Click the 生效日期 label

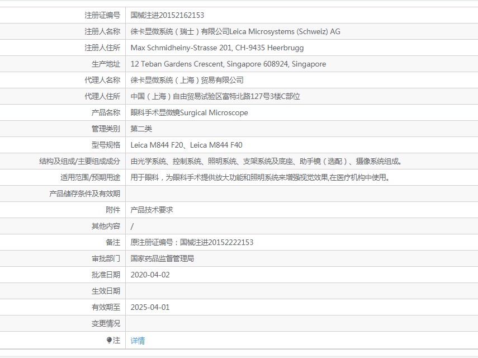(x=106, y=291)
